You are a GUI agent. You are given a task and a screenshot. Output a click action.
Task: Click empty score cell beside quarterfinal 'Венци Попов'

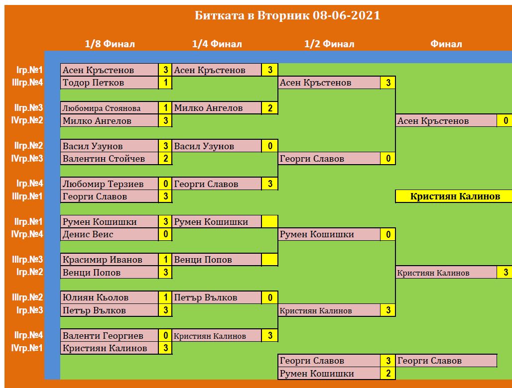pyautogui.click(x=269, y=260)
